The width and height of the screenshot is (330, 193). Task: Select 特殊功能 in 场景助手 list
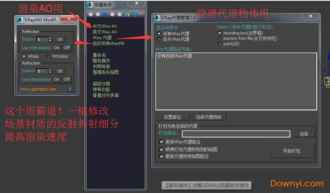pos(101,89)
